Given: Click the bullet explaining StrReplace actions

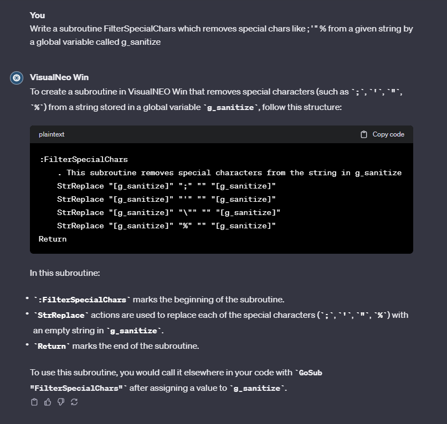Looking at the screenshot, I should click(221, 323).
